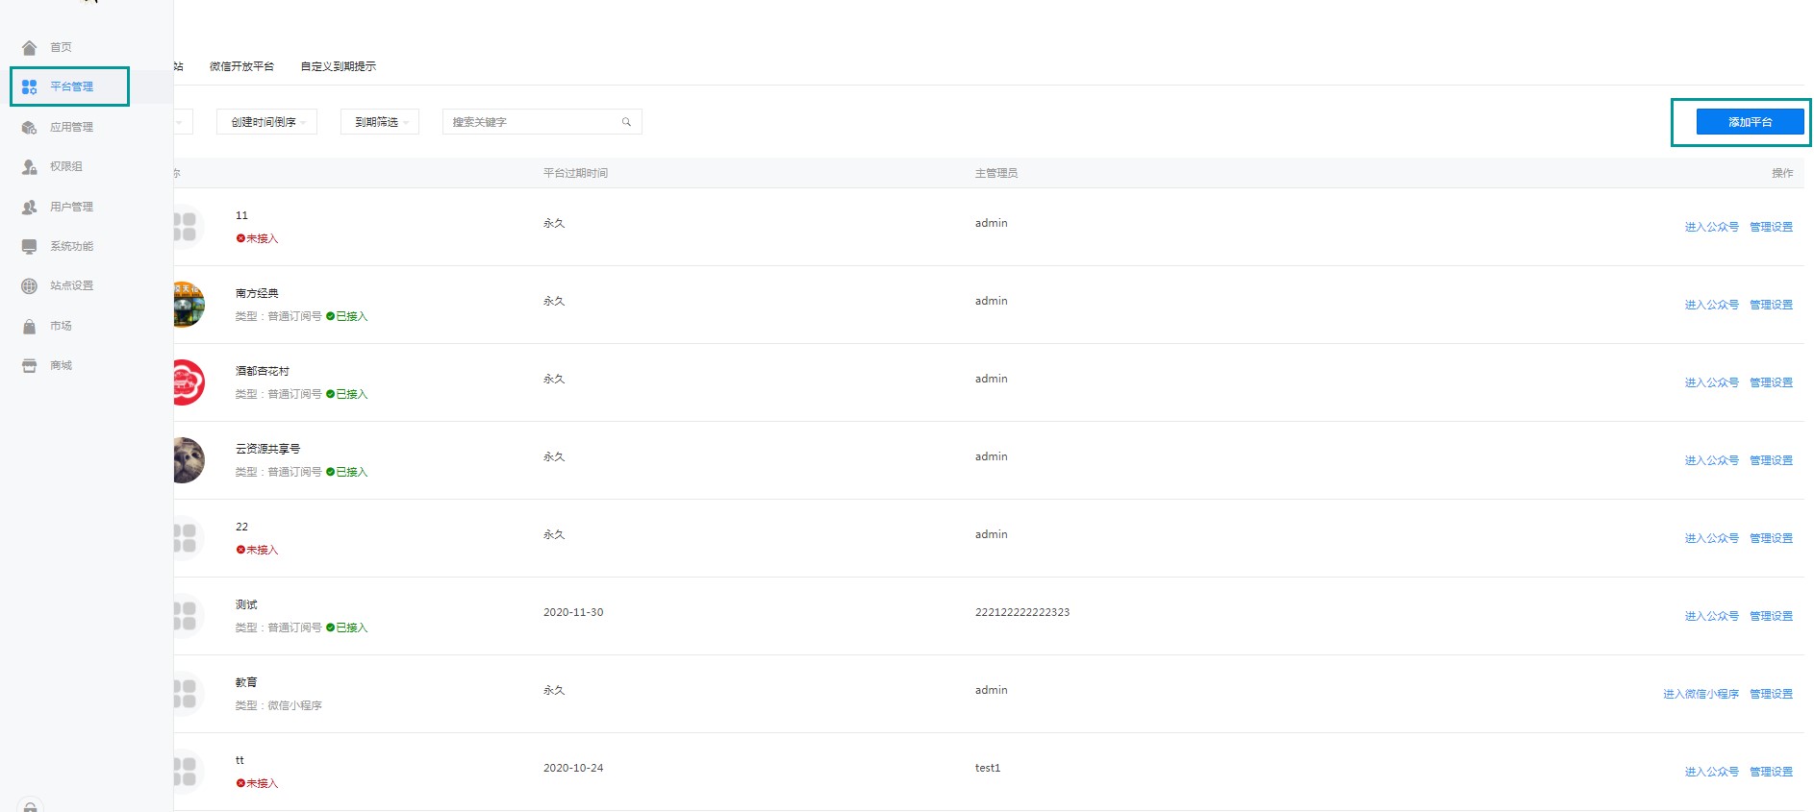Viewport: 1814px width, 812px height.
Task: Select 平台管理 in the sidebar
Action: pos(71,86)
